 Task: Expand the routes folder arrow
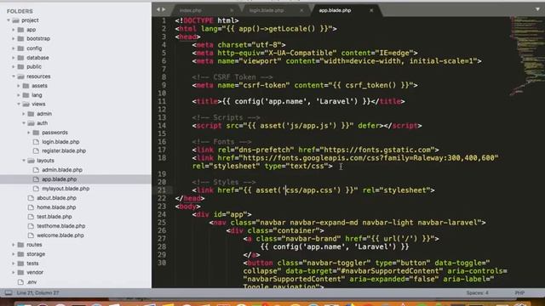(14, 245)
